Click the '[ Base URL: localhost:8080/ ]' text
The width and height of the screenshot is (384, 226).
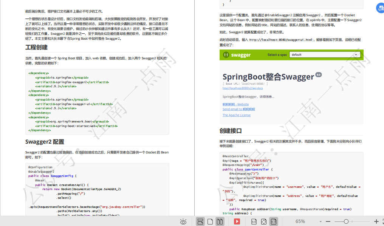pyautogui.click(x=245, y=84)
